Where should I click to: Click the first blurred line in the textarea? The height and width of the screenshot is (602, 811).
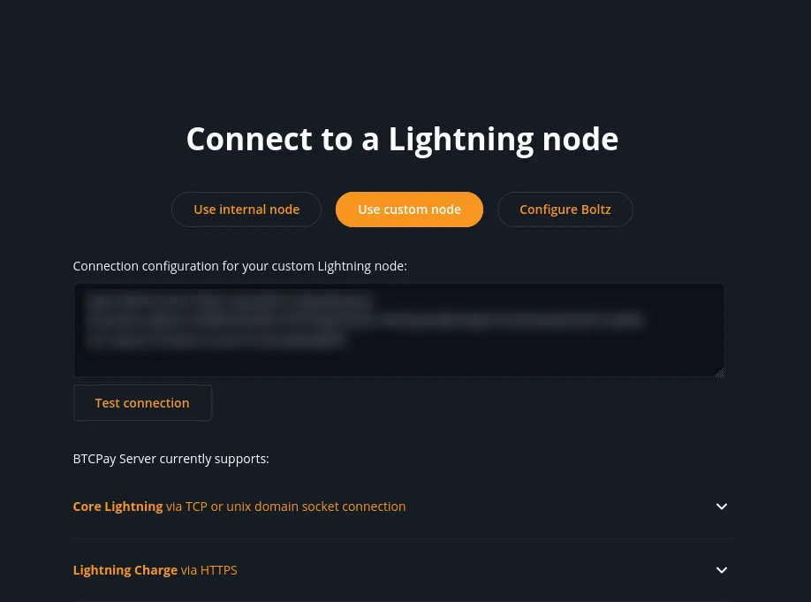tap(230, 301)
